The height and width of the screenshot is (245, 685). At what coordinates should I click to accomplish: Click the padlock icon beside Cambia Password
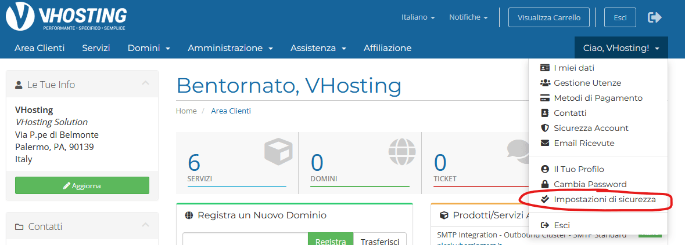544,184
